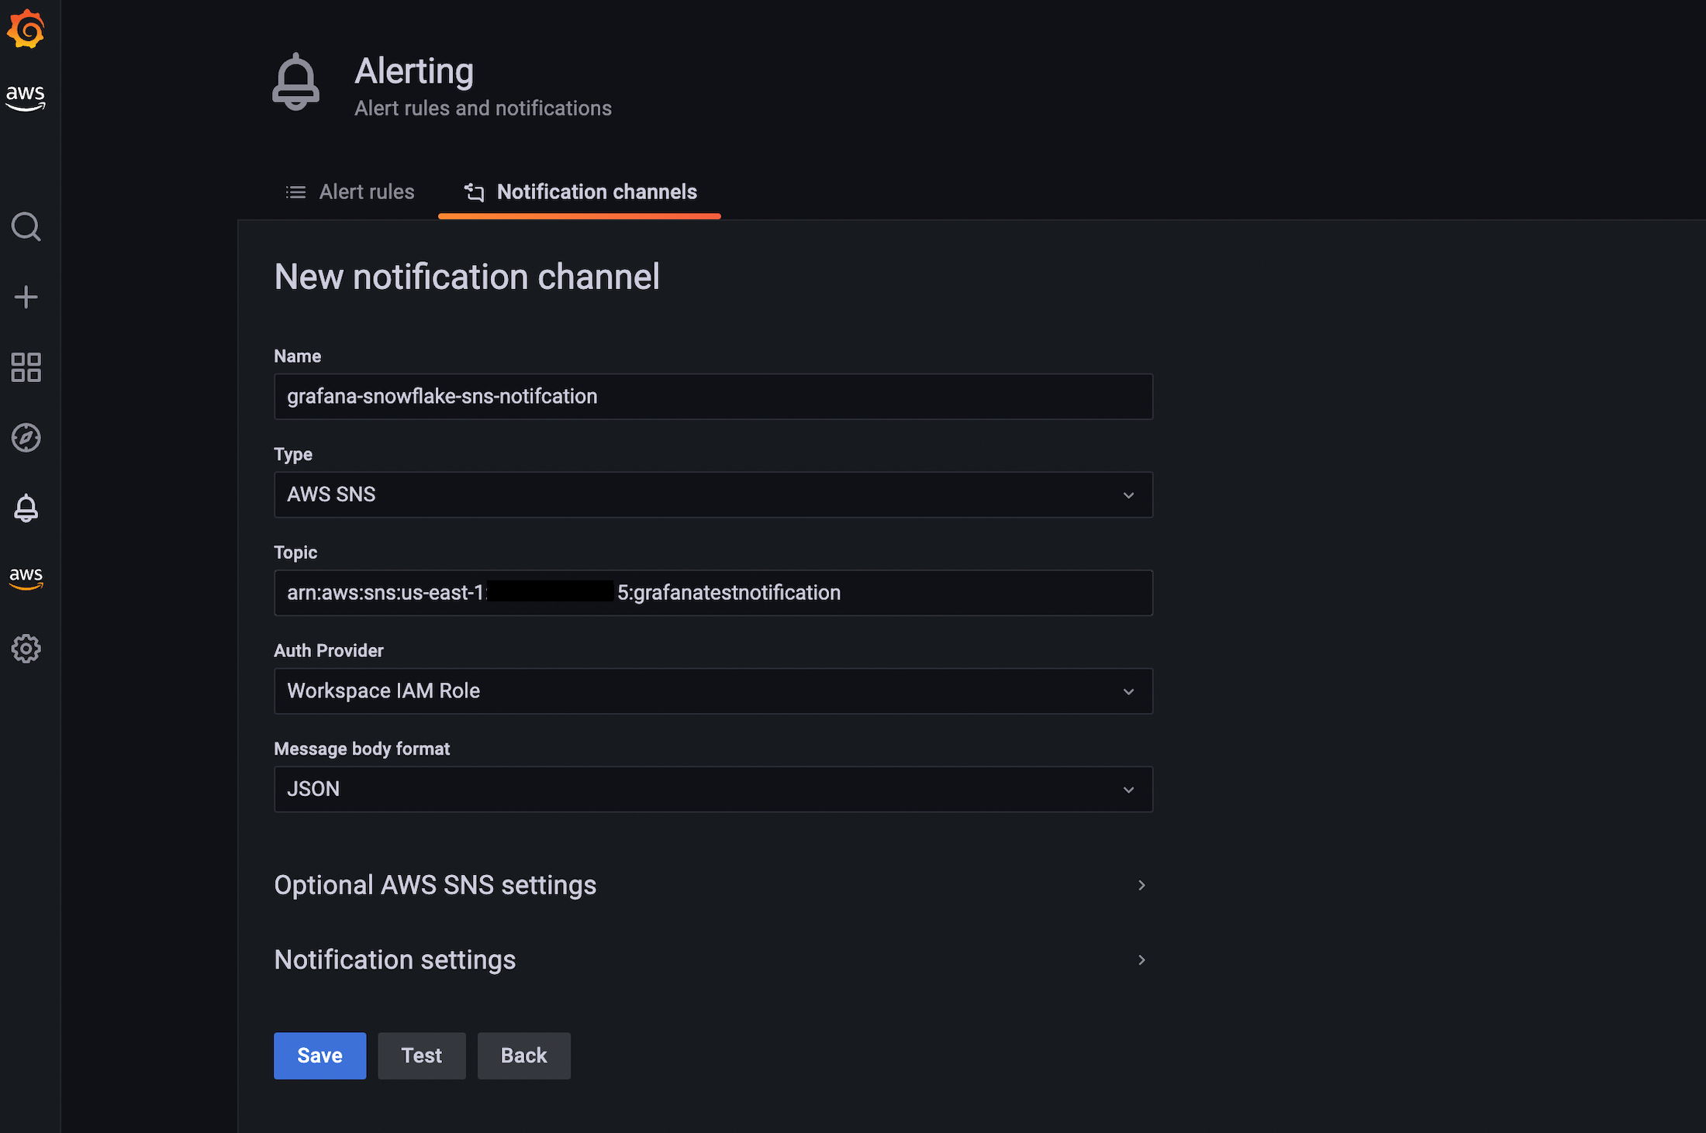Click the Alert rules list icon
The width and height of the screenshot is (1706, 1133).
295,192
